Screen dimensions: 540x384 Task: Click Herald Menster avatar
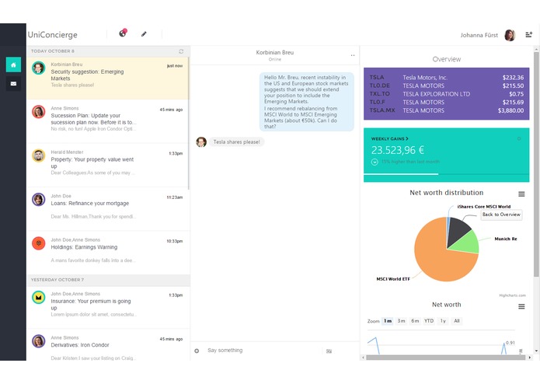tap(39, 155)
